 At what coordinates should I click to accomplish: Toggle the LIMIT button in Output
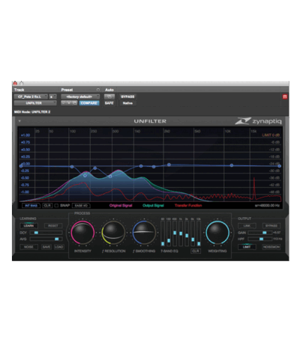[247, 247]
